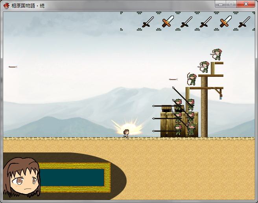258x203 pixels.
Task: Select the first thin sword in the weapon bar
Action: (x=148, y=22)
